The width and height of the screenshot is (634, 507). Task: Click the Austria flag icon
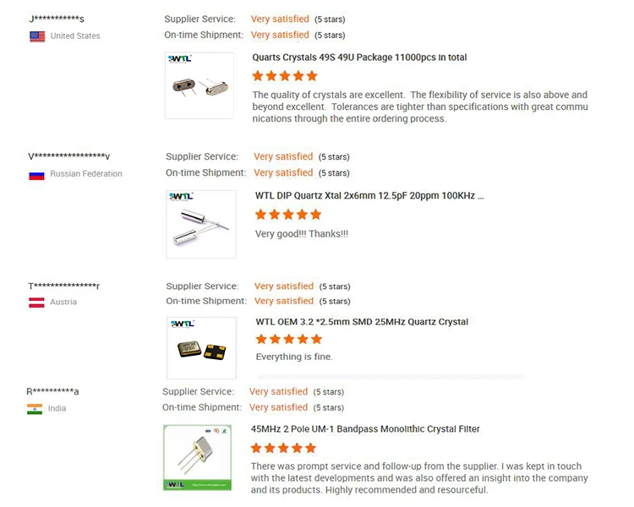[36, 303]
